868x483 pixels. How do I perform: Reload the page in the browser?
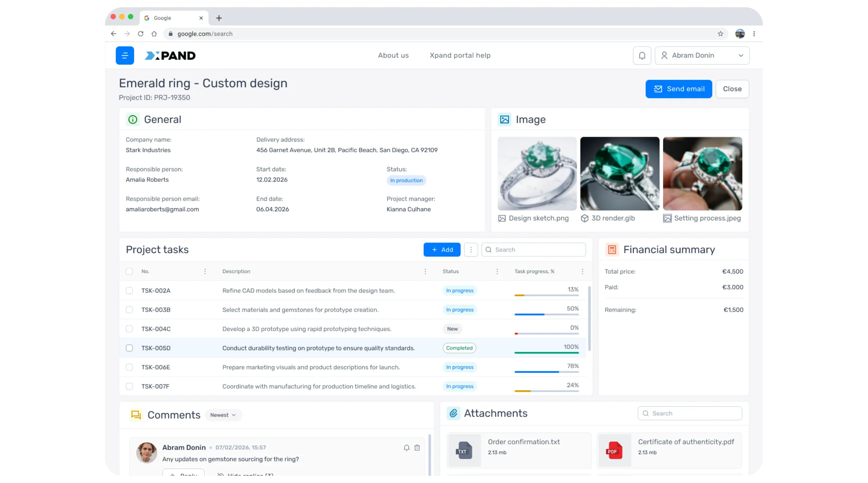pyautogui.click(x=141, y=34)
